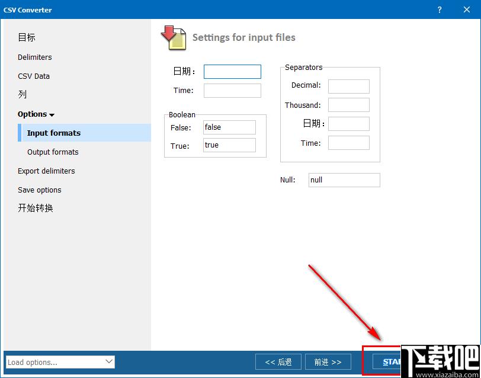The image size is (481, 378).
Task: Click the Decimal separator field
Action: 349,87
